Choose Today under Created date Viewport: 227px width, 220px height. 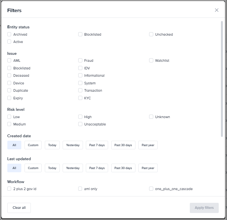tap(52, 145)
